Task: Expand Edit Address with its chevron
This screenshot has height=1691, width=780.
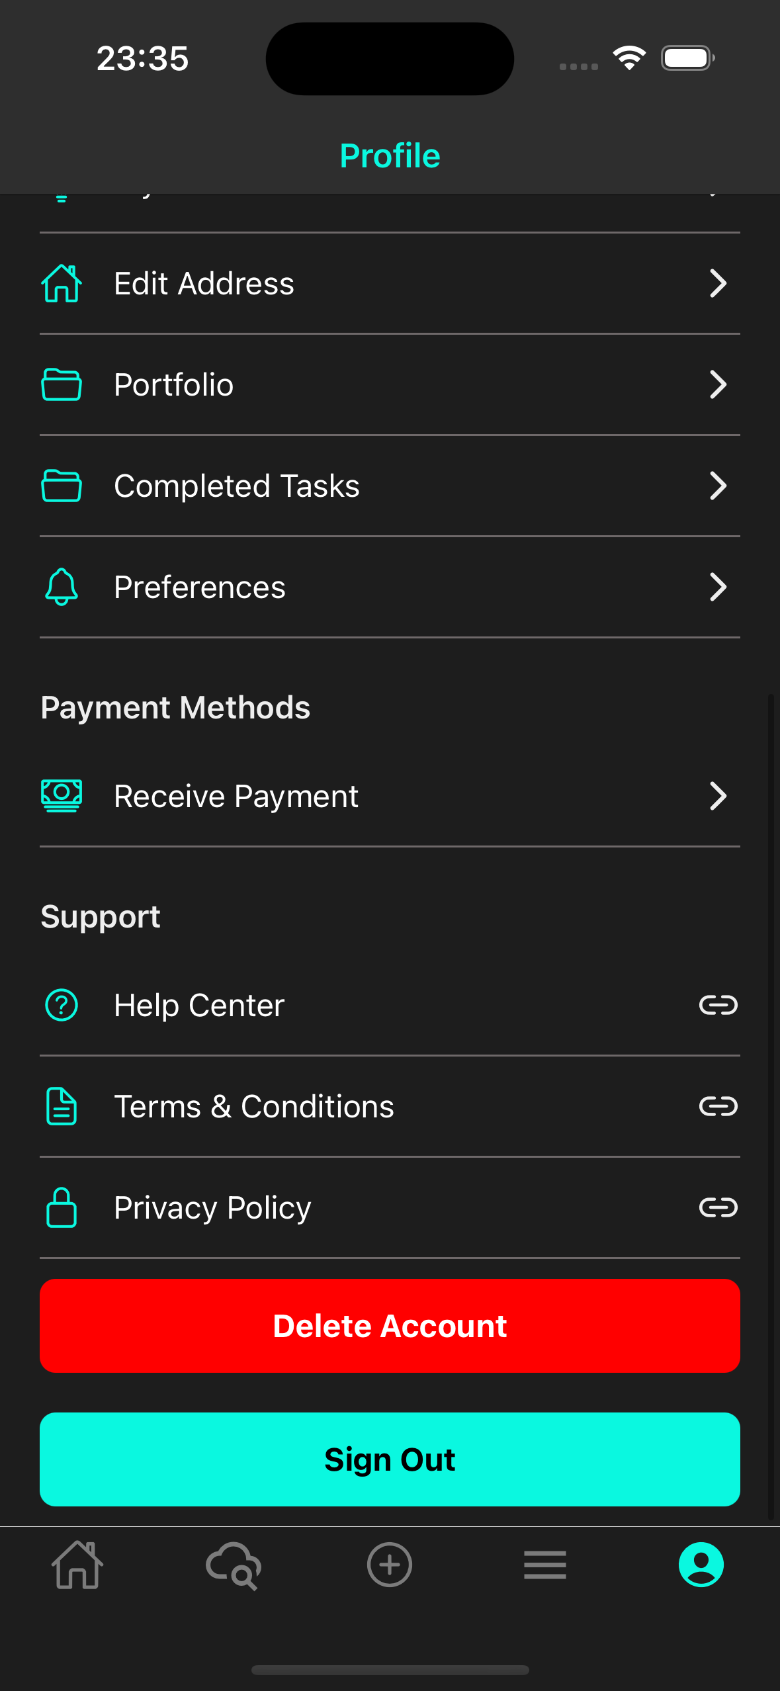Action: tap(718, 283)
